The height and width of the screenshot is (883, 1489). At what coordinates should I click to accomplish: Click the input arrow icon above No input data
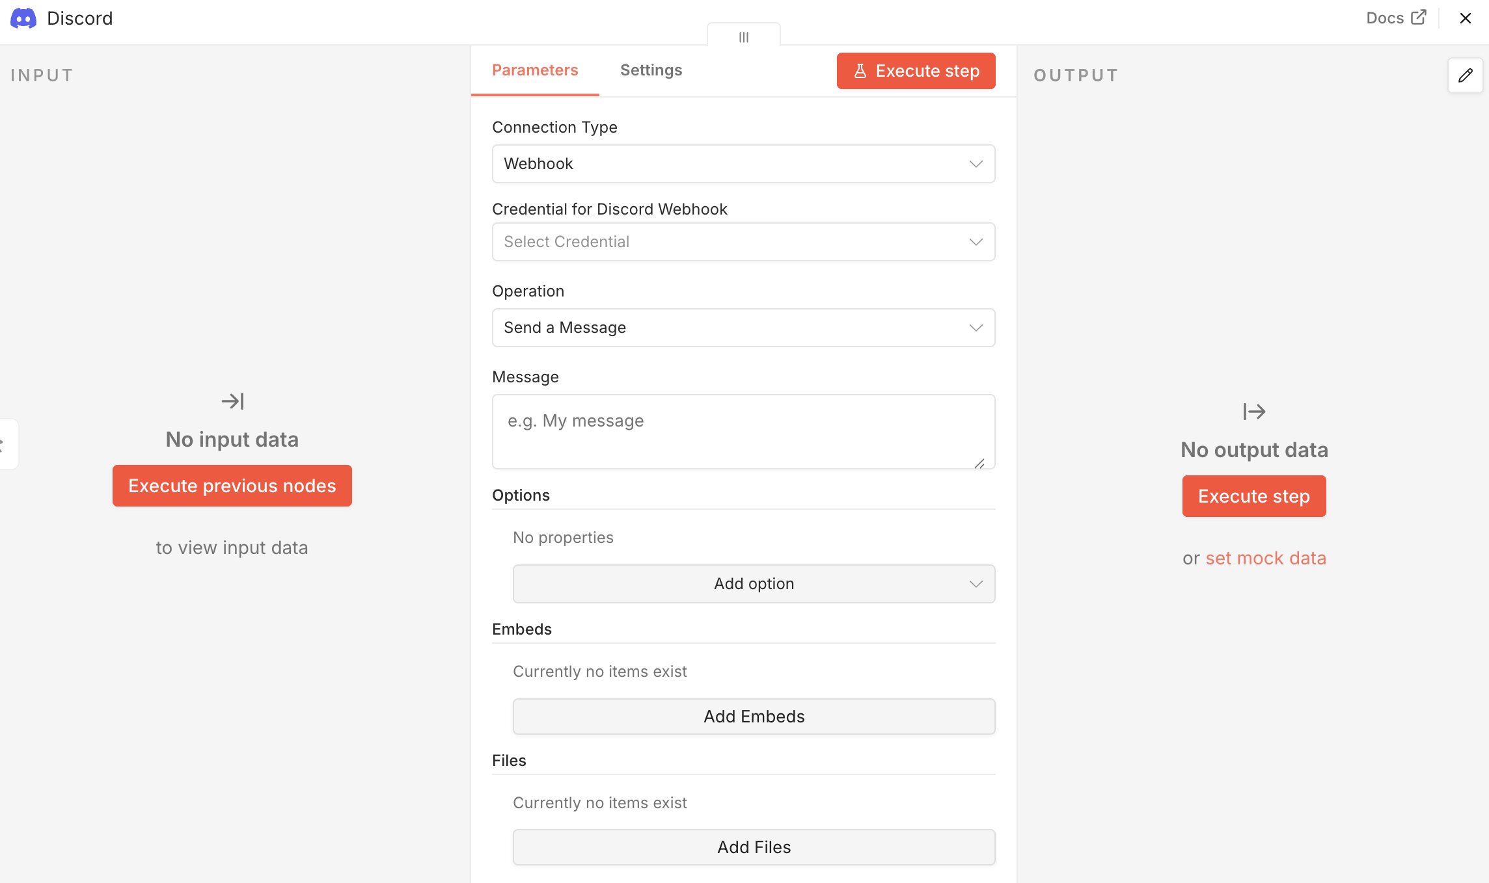[232, 401]
